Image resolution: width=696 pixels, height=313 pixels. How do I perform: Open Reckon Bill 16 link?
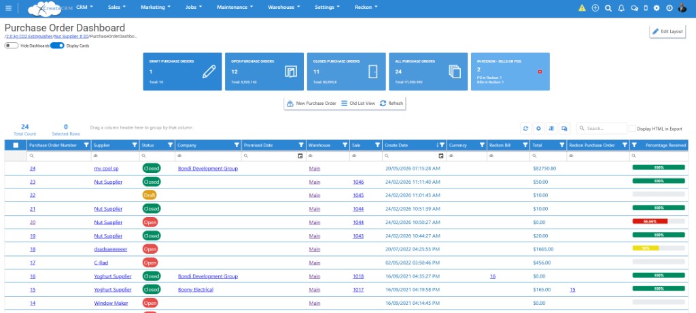tap(493, 276)
